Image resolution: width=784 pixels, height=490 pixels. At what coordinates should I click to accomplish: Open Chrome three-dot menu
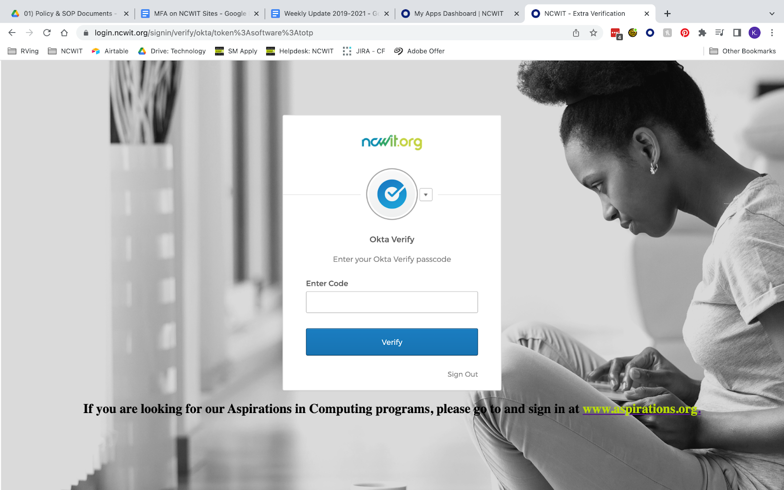[x=772, y=33]
